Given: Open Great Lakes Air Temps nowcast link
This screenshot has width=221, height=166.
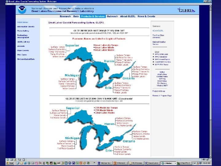Looking at the screenshot, I should [x=107, y=45].
